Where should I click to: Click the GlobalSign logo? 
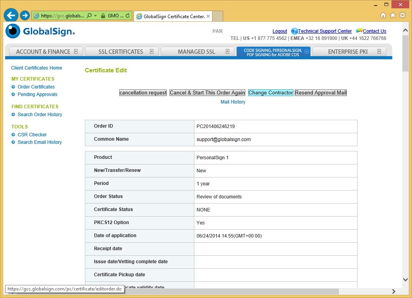point(40,31)
